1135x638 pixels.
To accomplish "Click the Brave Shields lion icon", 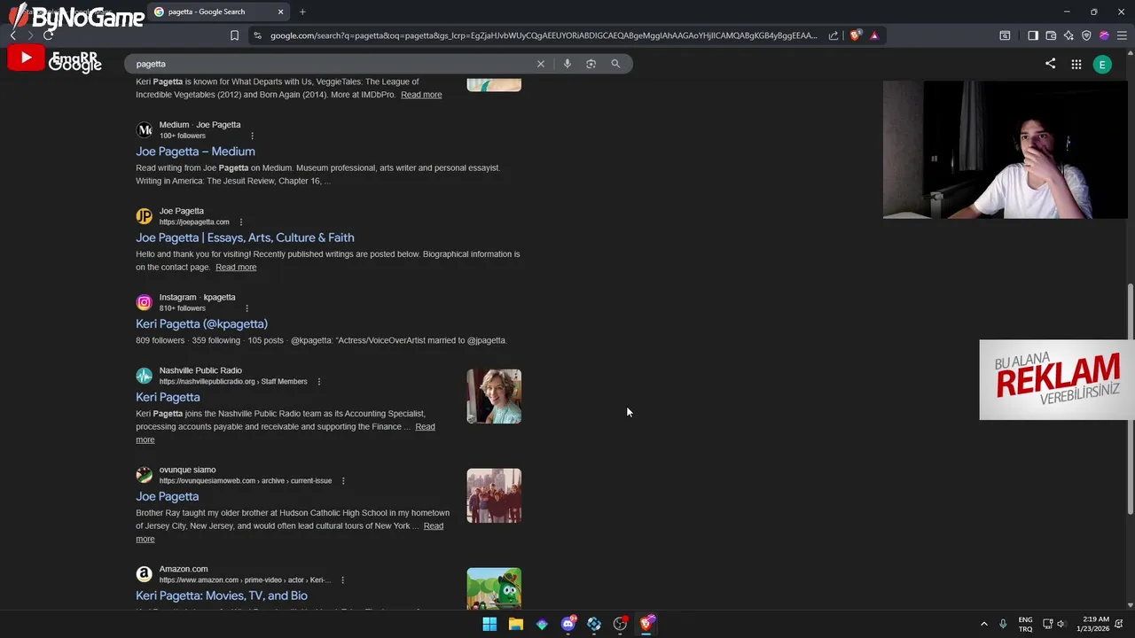I will pos(855,35).
